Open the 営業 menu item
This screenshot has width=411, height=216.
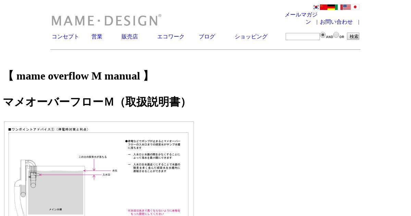tap(97, 37)
